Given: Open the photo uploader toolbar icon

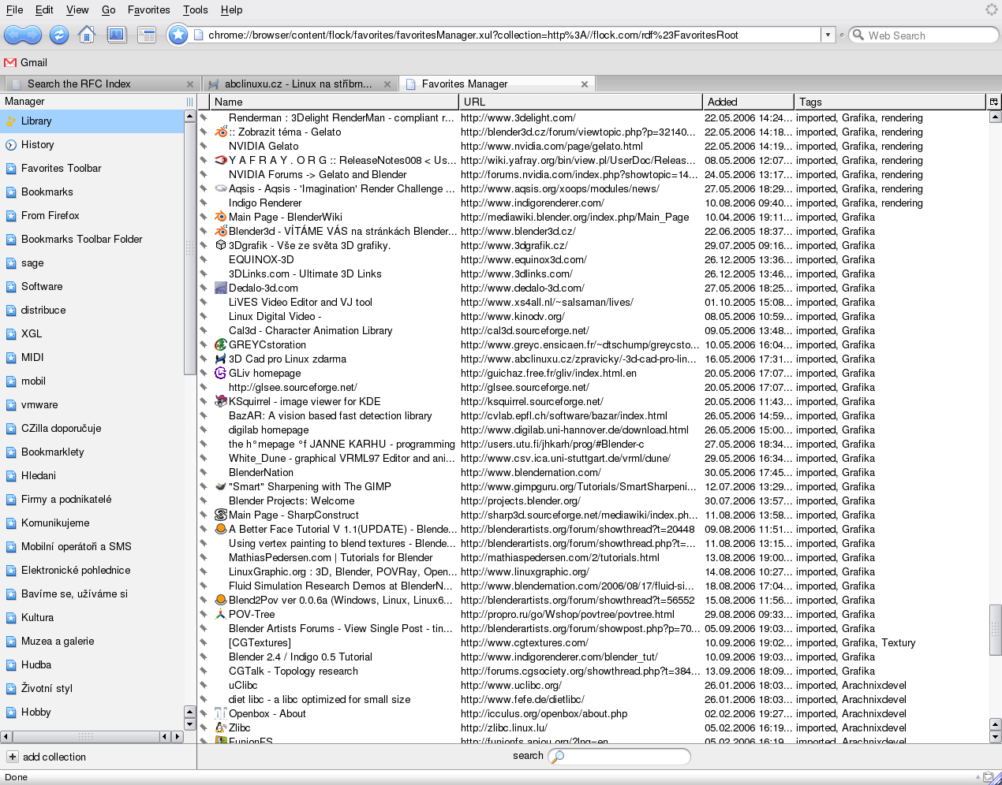Looking at the screenshot, I should coord(117,35).
